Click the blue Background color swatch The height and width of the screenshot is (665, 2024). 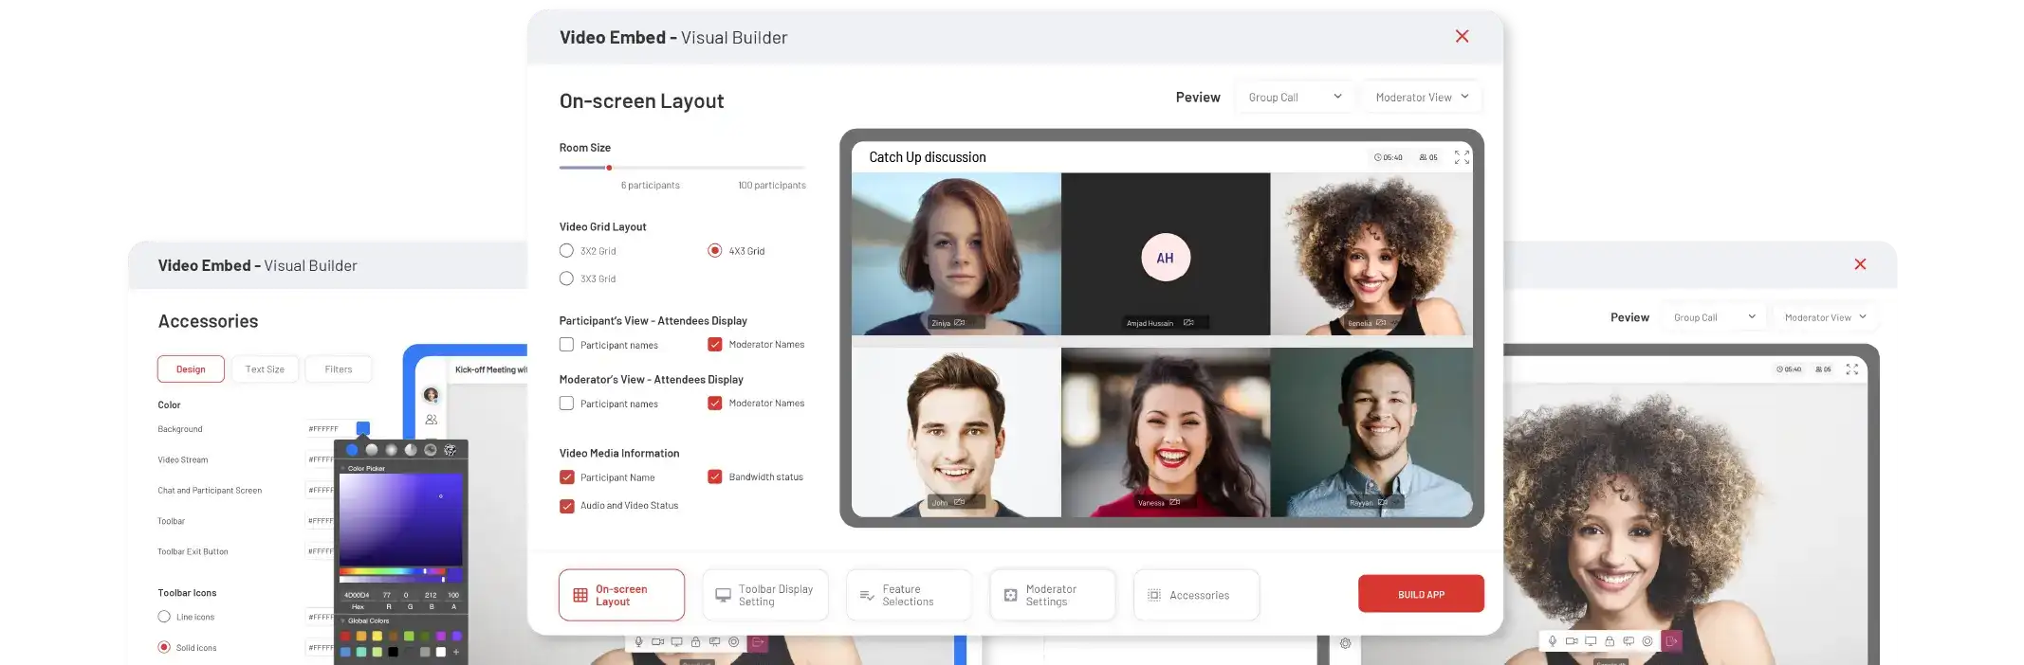point(362,428)
